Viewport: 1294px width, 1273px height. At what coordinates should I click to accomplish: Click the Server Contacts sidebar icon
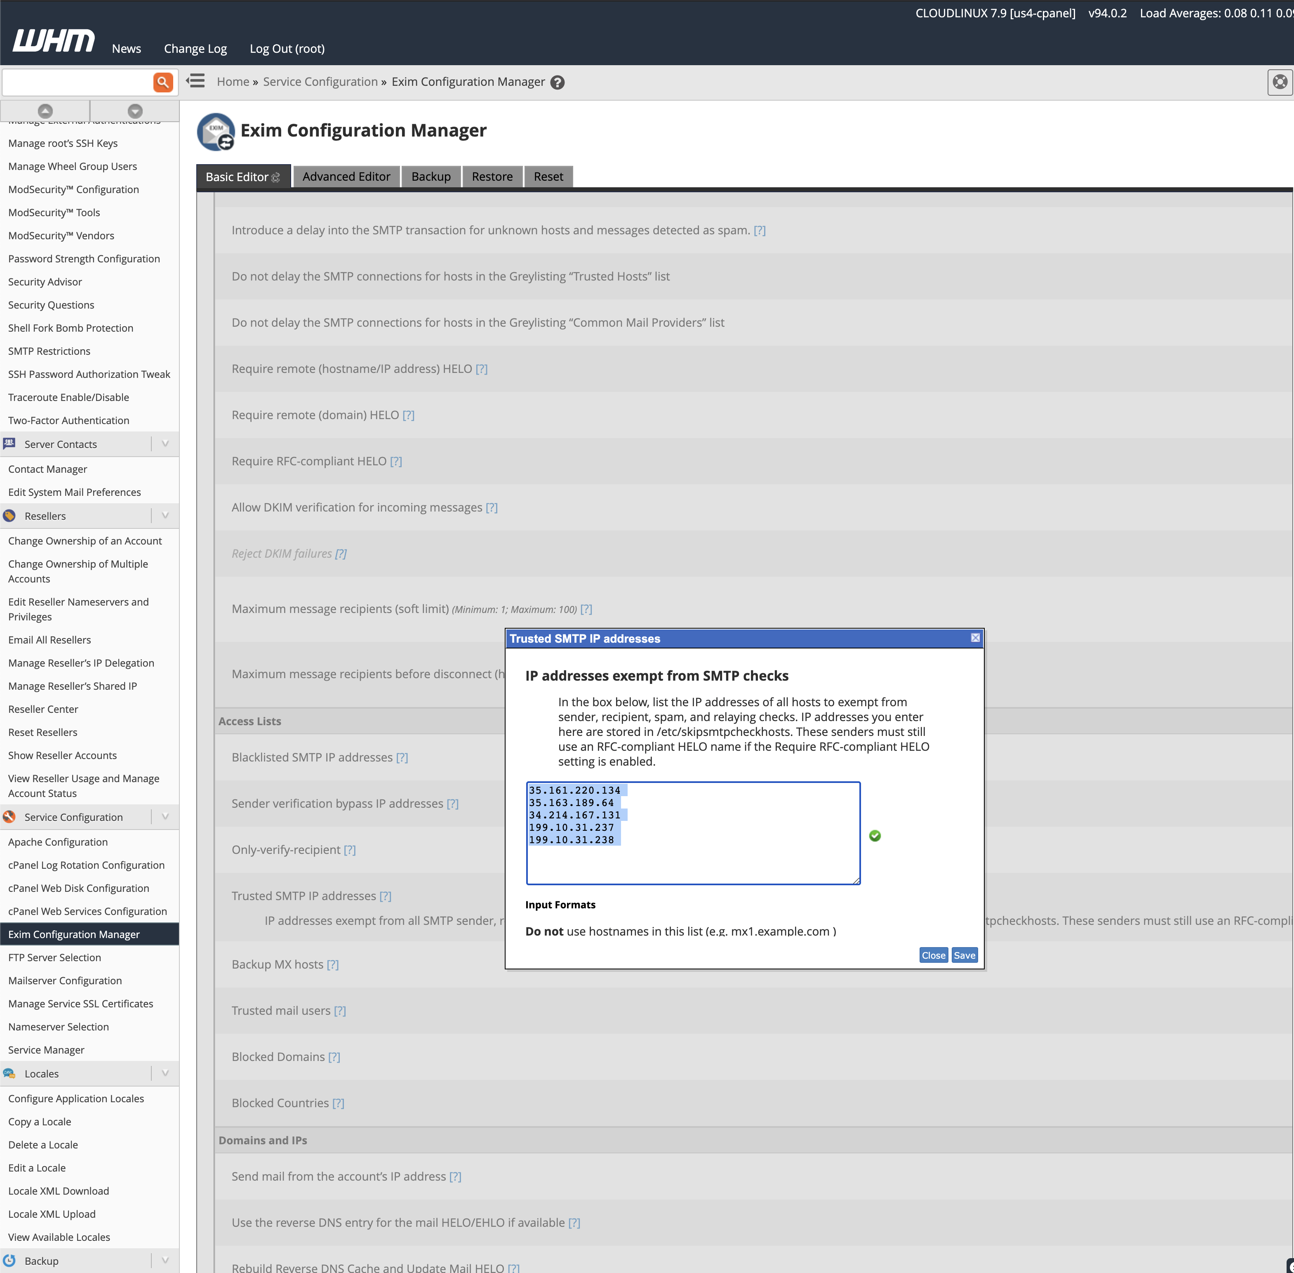click(x=9, y=443)
